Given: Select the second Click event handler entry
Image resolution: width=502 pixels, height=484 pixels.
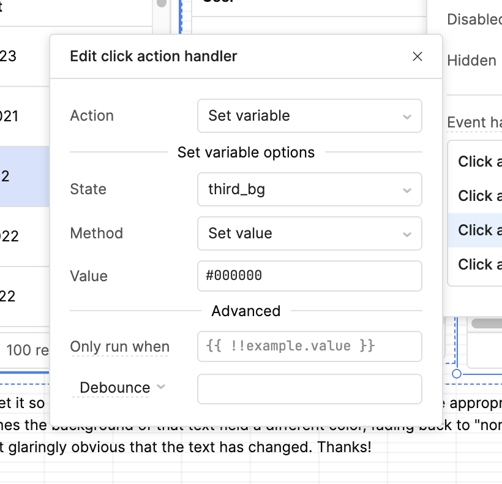Looking at the screenshot, I should coord(478,196).
